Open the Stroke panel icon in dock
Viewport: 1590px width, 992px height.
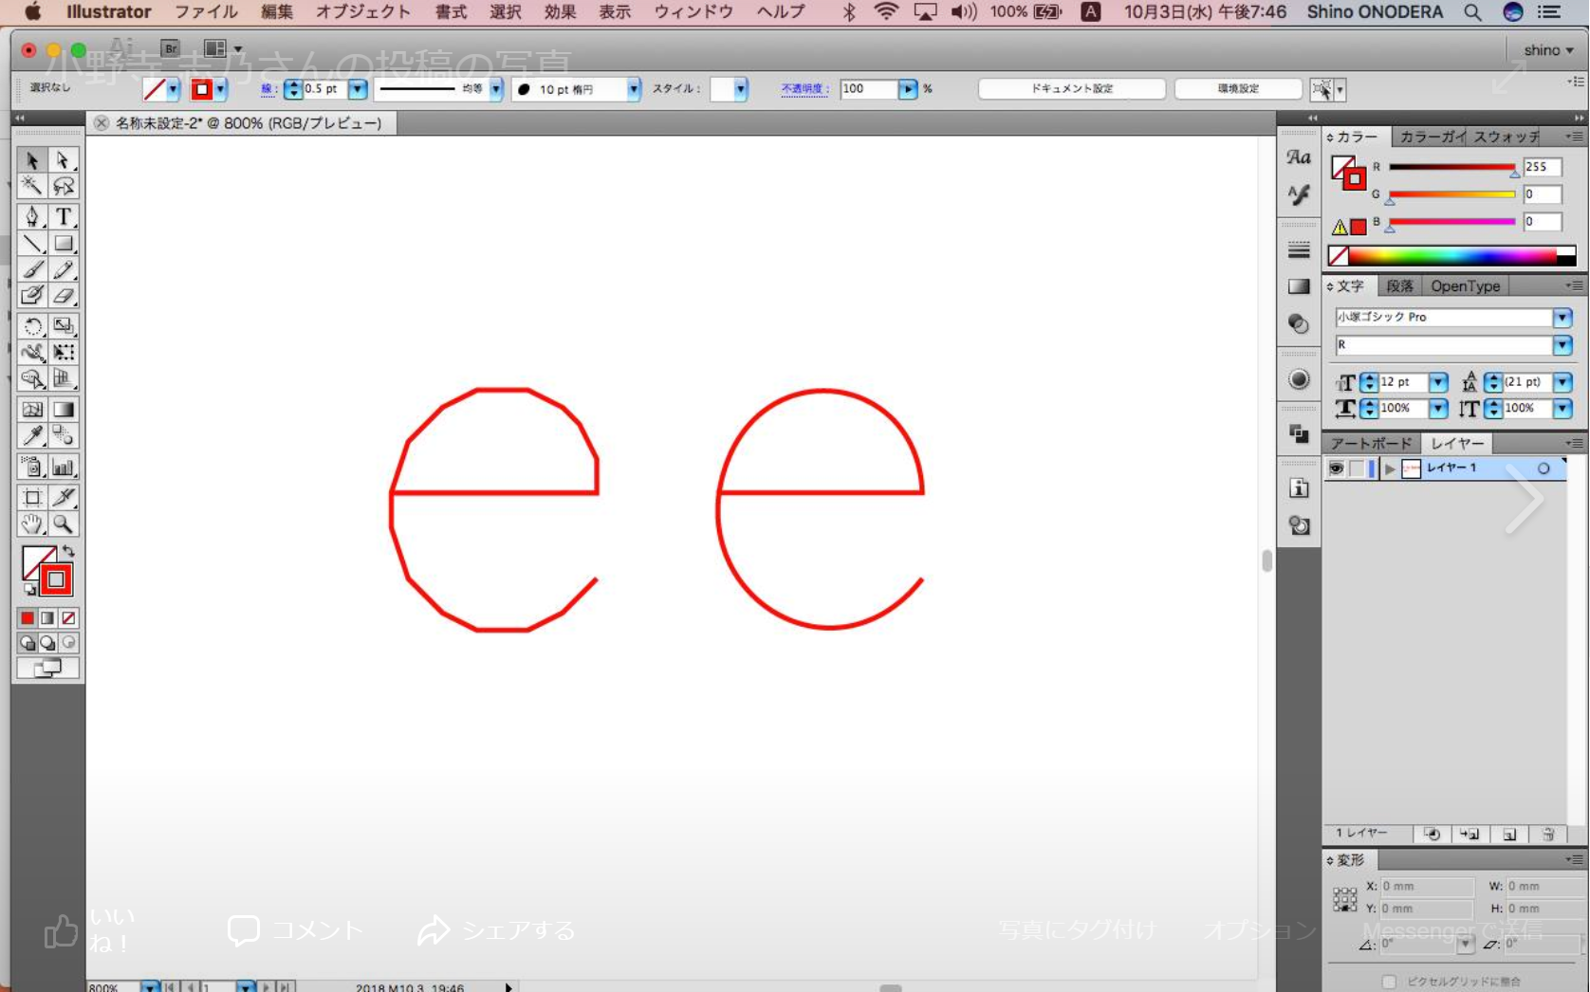pyautogui.click(x=1299, y=250)
